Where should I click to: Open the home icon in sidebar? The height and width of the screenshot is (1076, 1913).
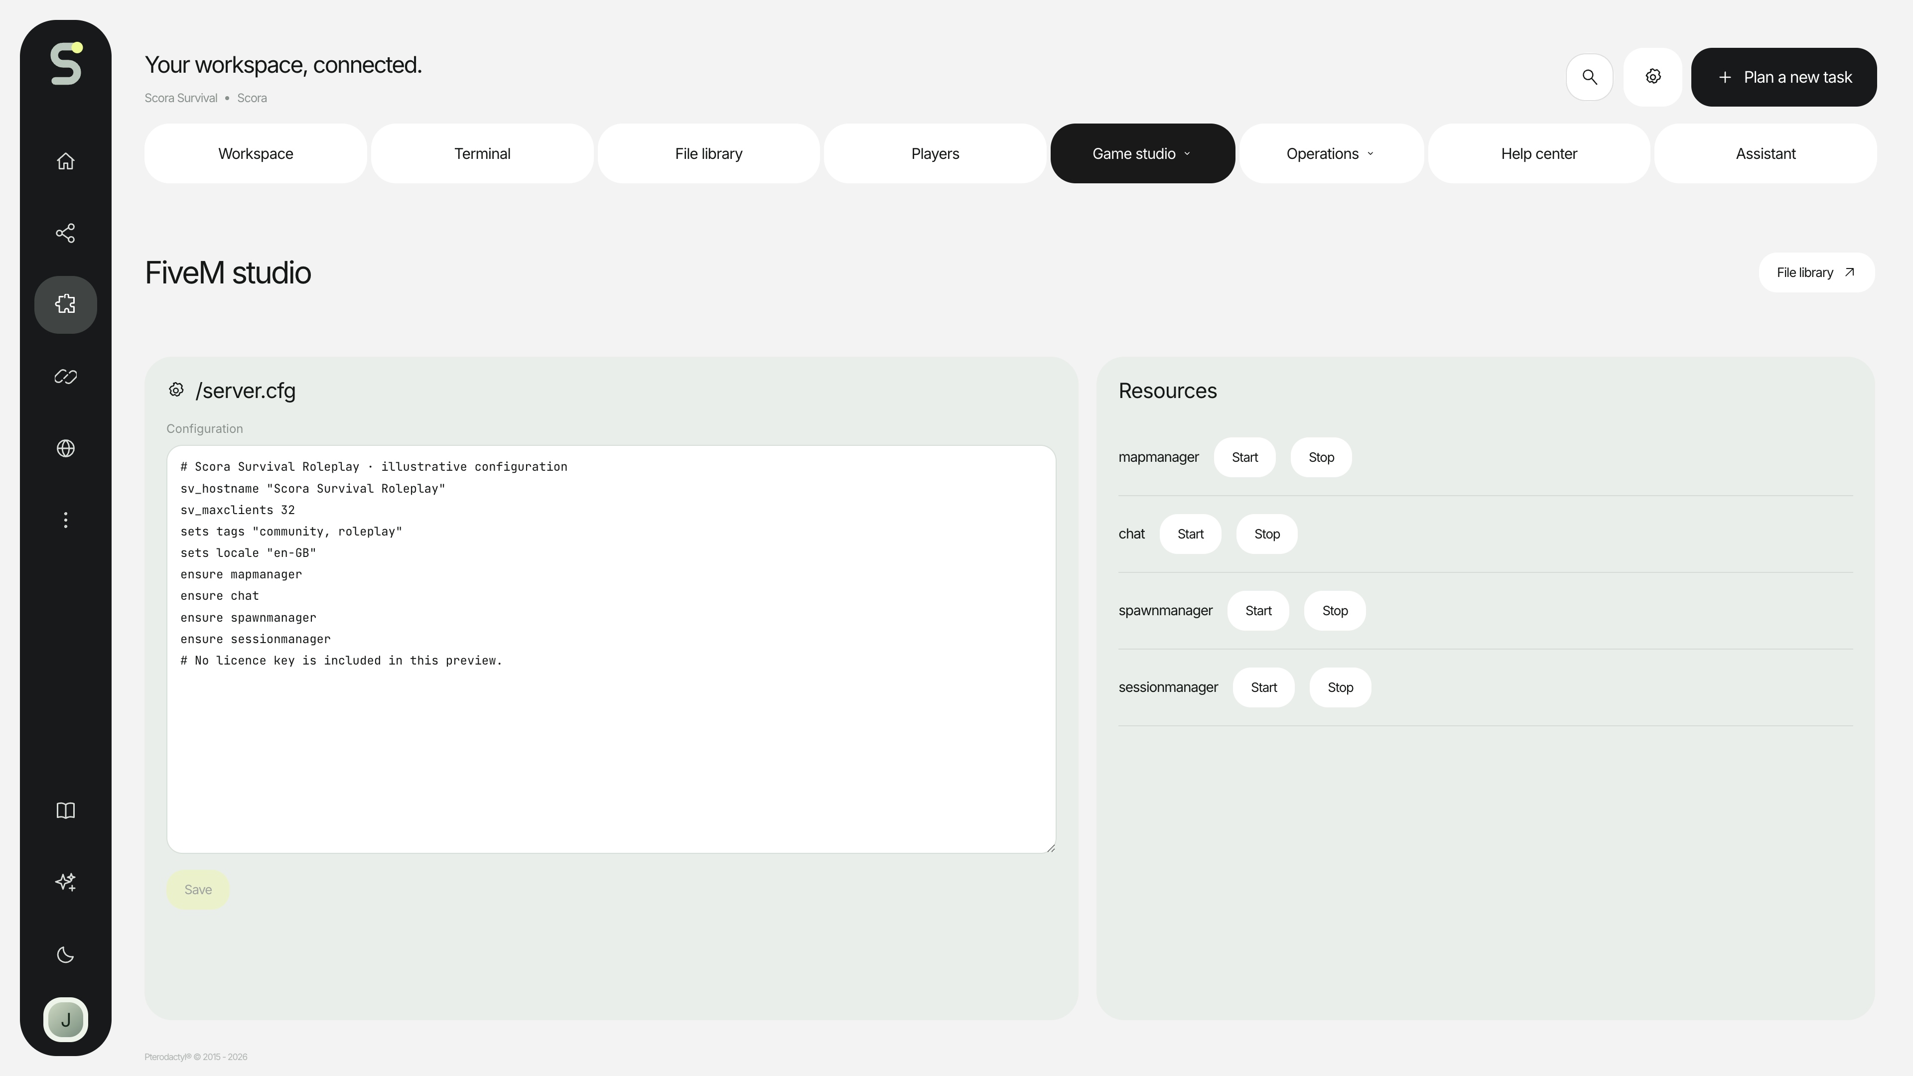point(65,161)
